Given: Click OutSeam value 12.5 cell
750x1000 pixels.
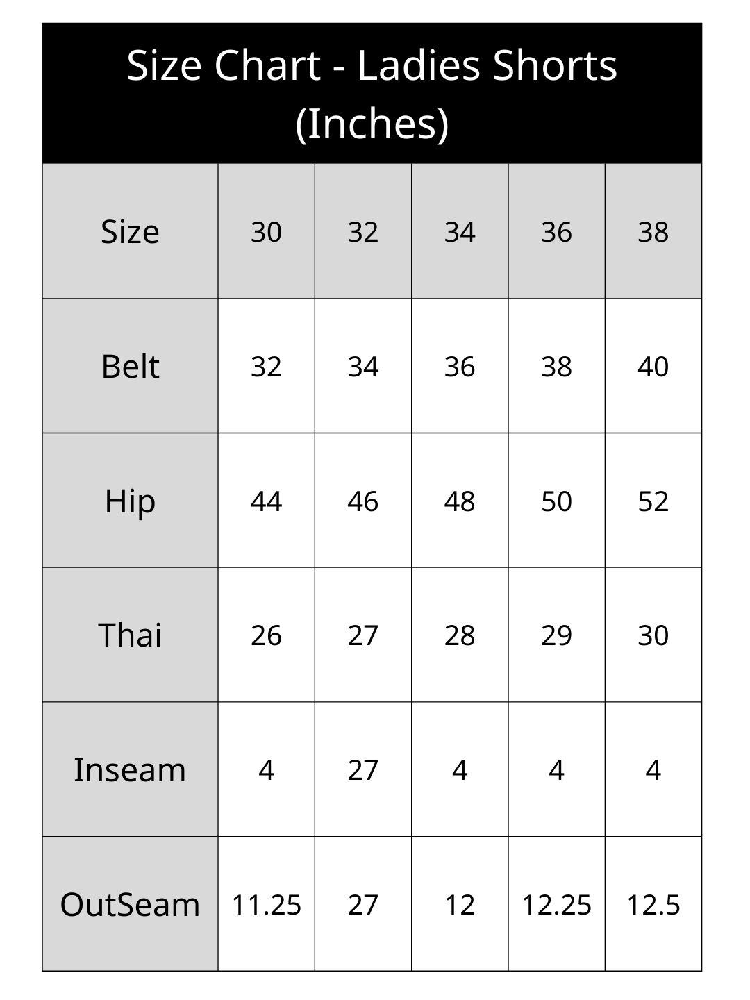Looking at the screenshot, I should pyautogui.click(x=653, y=904).
